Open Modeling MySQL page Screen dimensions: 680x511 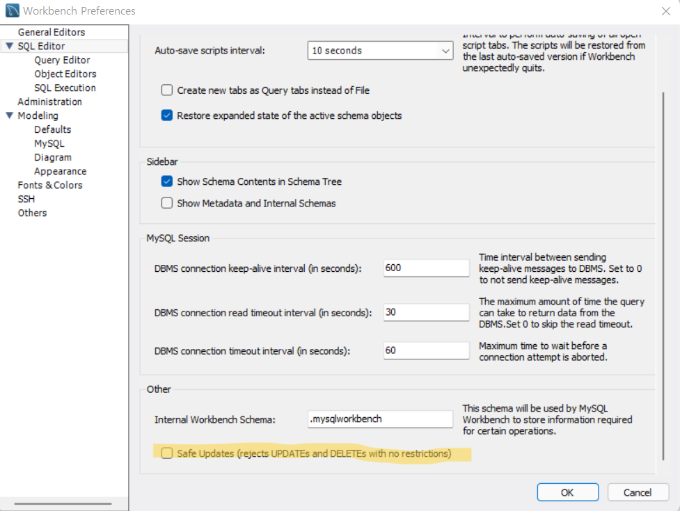[x=49, y=143]
